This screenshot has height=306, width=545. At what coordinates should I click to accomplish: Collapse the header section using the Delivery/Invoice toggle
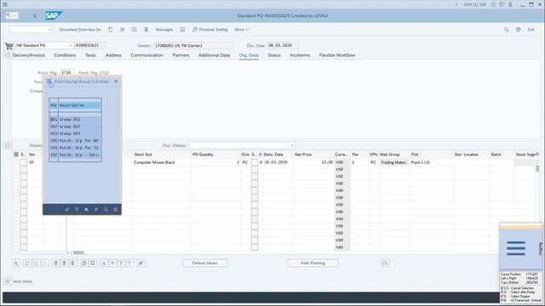pos(8,55)
